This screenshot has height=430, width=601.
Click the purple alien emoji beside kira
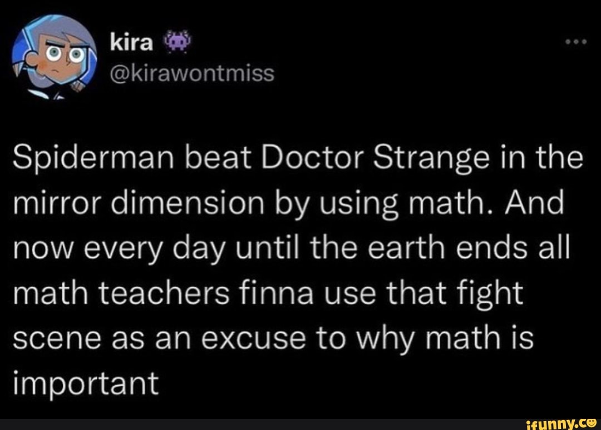click(176, 41)
